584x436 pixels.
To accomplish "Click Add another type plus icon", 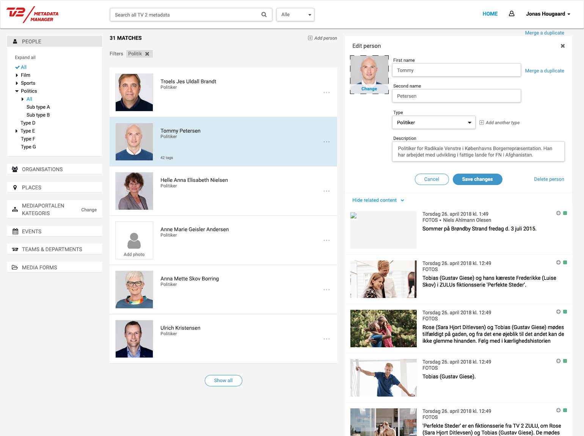I will point(482,122).
